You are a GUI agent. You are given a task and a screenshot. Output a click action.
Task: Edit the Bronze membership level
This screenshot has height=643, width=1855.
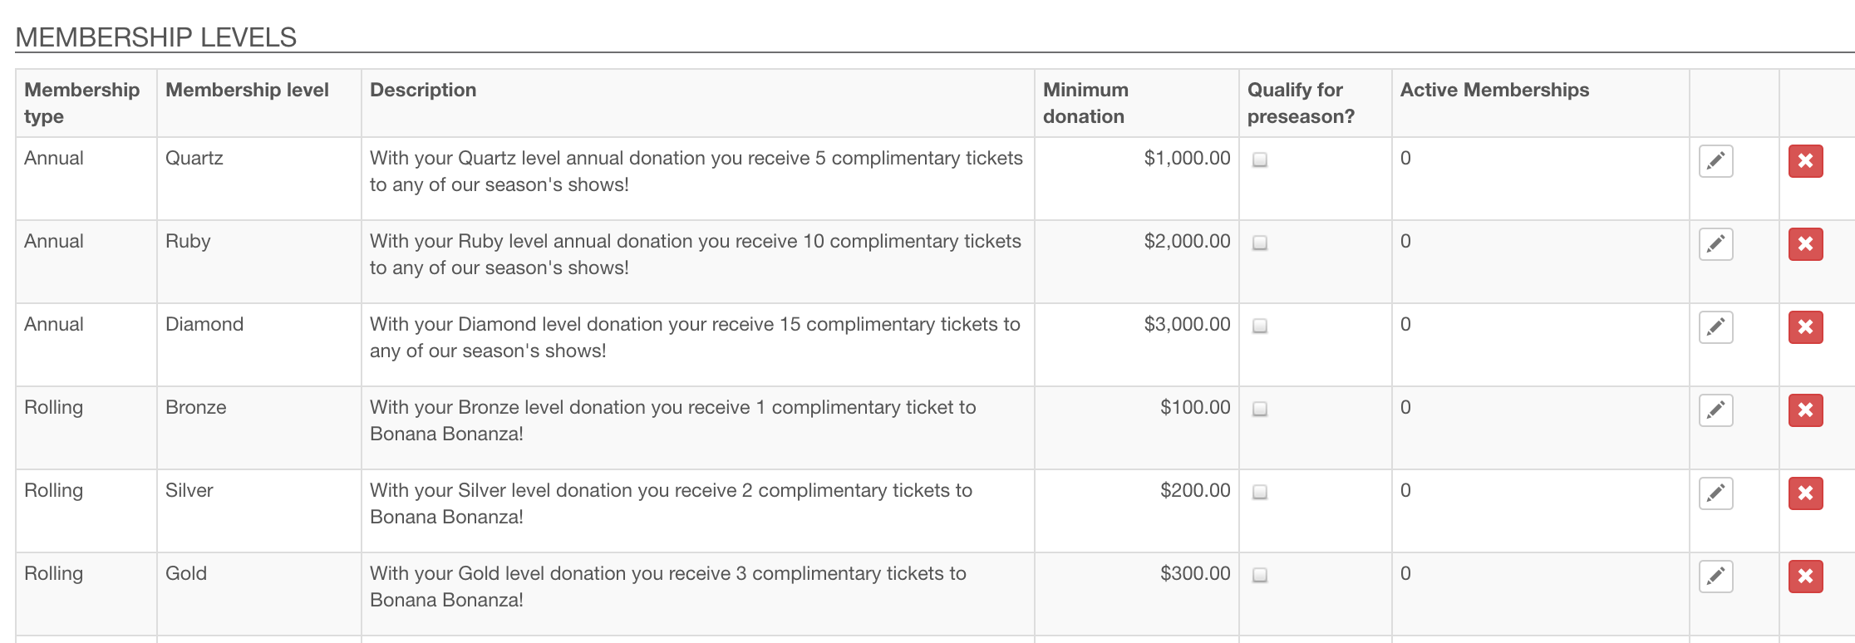(1715, 410)
